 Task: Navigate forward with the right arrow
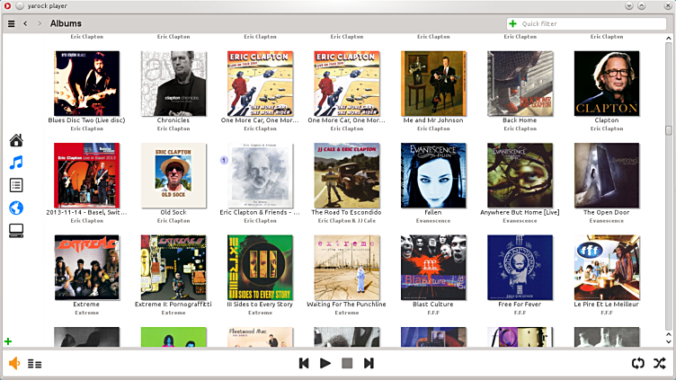pos(39,23)
